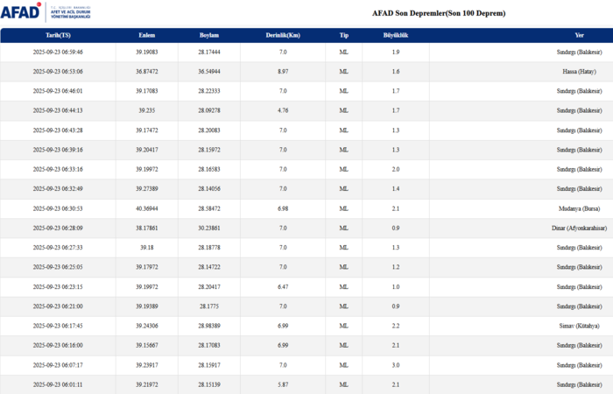613x394 pixels.
Task: Click the Tarih(TS) column header
Action: (x=58, y=35)
